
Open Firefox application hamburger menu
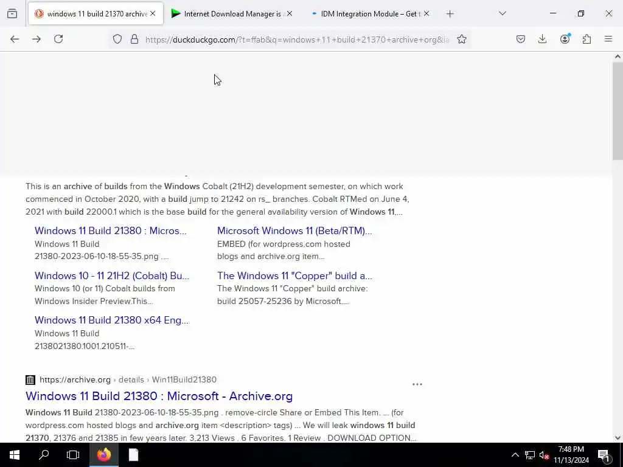(x=608, y=39)
